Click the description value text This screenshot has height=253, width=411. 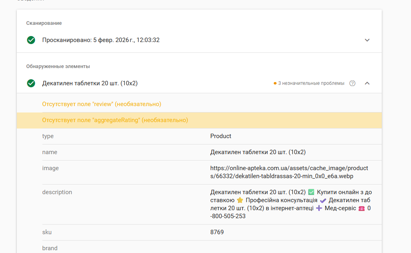(291, 204)
